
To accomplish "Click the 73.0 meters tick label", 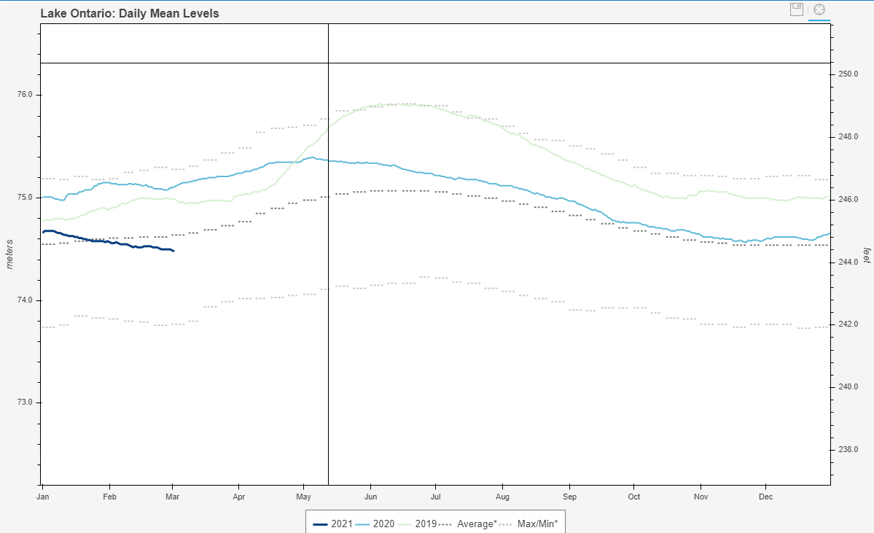I will coord(25,402).
